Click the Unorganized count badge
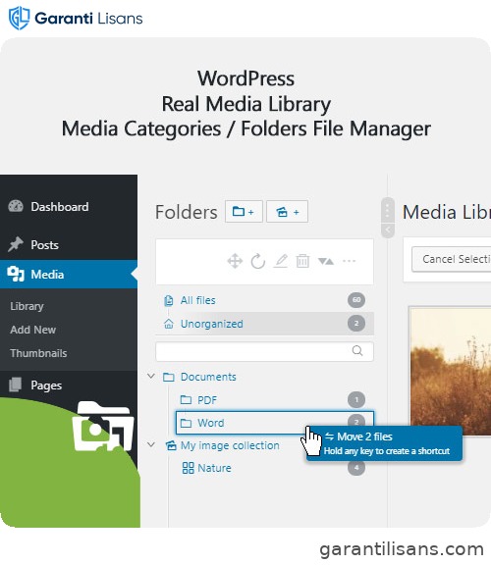 (x=356, y=324)
